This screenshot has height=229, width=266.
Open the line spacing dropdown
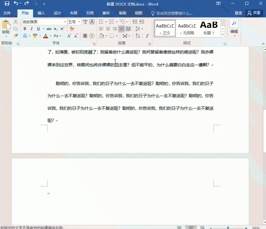pyautogui.click(x=139, y=29)
